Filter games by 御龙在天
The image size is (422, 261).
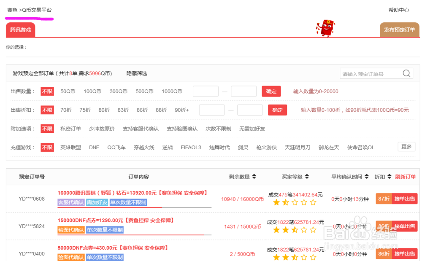pyautogui.click(x=329, y=147)
